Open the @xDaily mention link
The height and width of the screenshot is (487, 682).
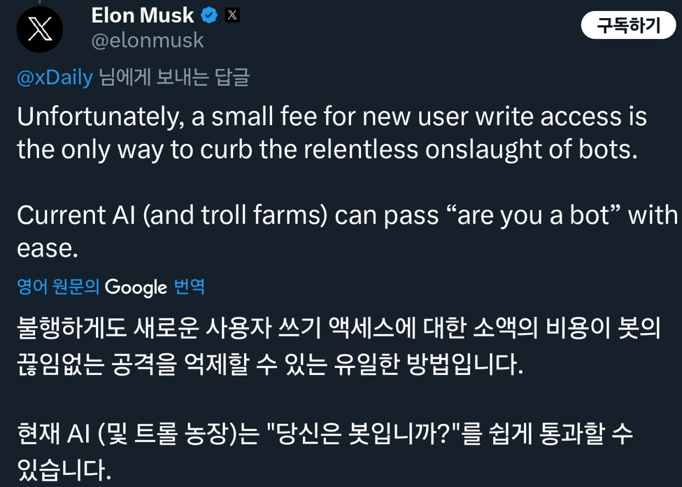[55, 78]
